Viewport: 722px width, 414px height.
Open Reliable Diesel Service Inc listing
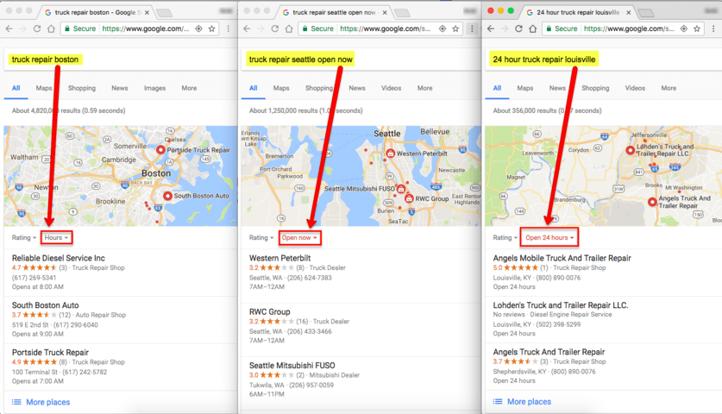(59, 258)
